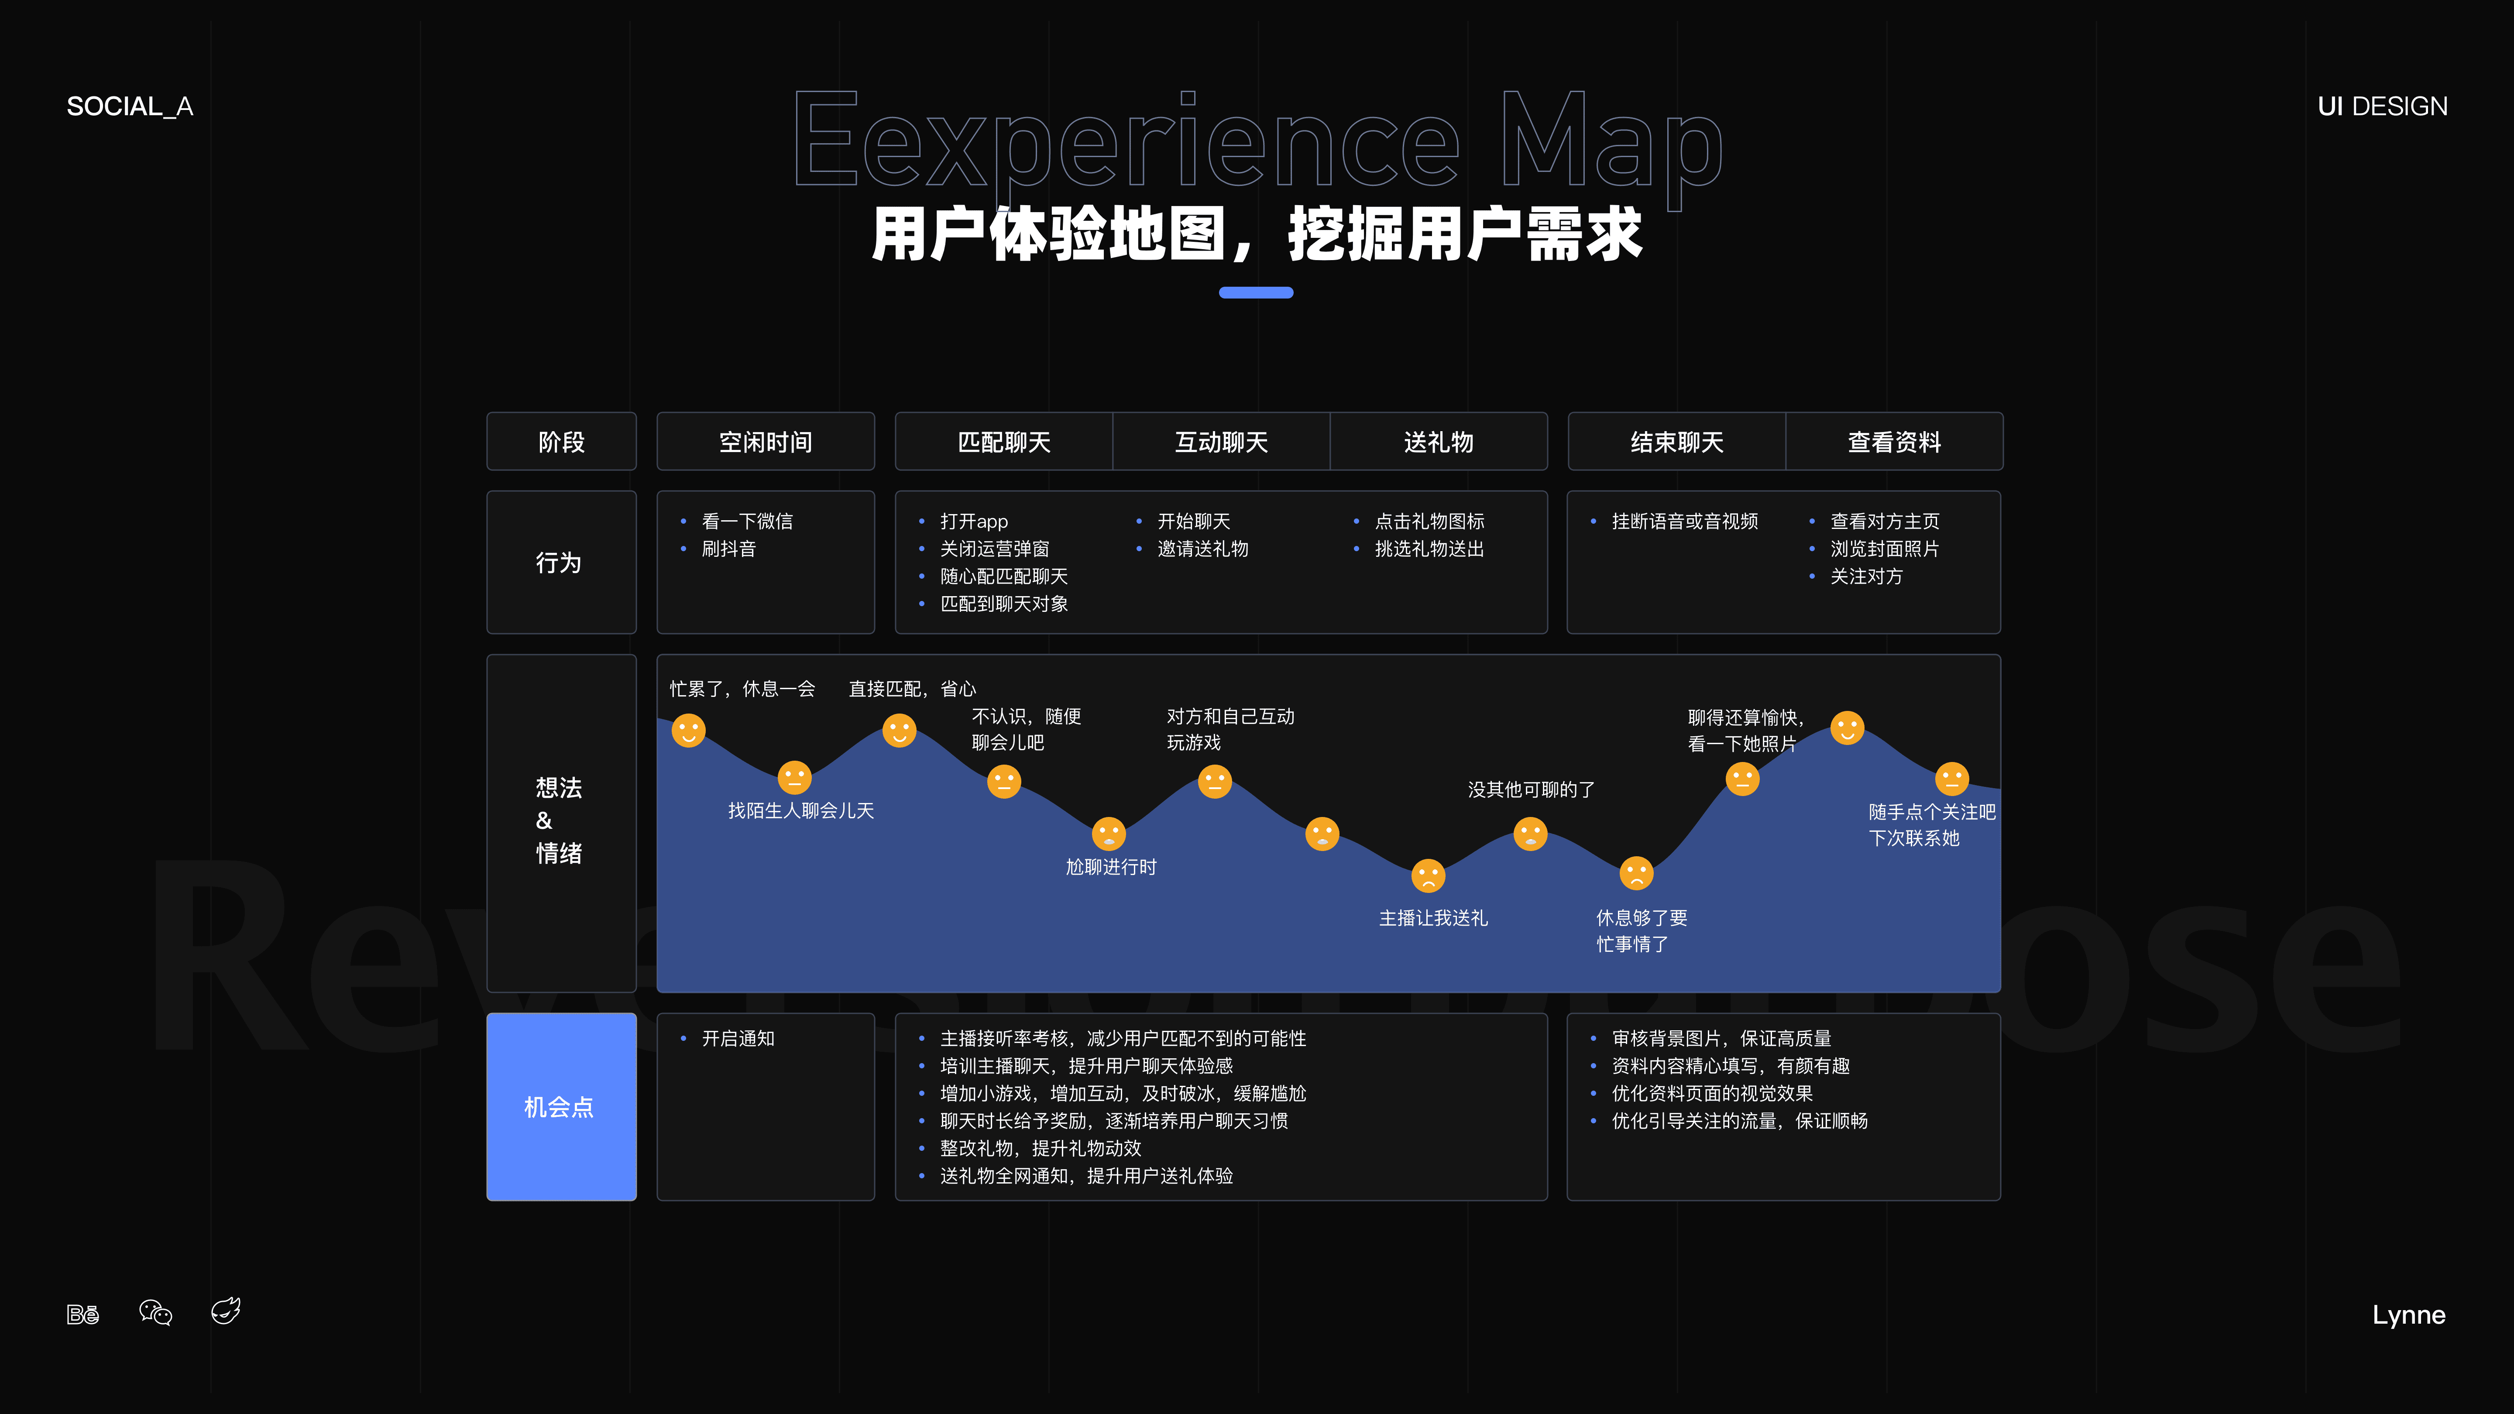This screenshot has width=2514, height=1414.
Task: Click the line 优化引导关注的流量，保证顺畅
Action: pyautogui.click(x=1740, y=1120)
